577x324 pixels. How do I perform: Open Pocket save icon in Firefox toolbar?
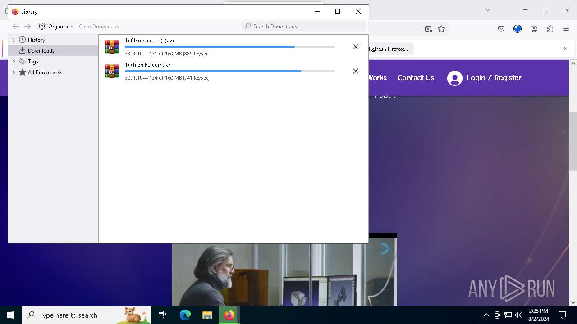coord(501,29)
